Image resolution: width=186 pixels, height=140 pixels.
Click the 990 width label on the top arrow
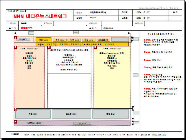tap(76, 33)
